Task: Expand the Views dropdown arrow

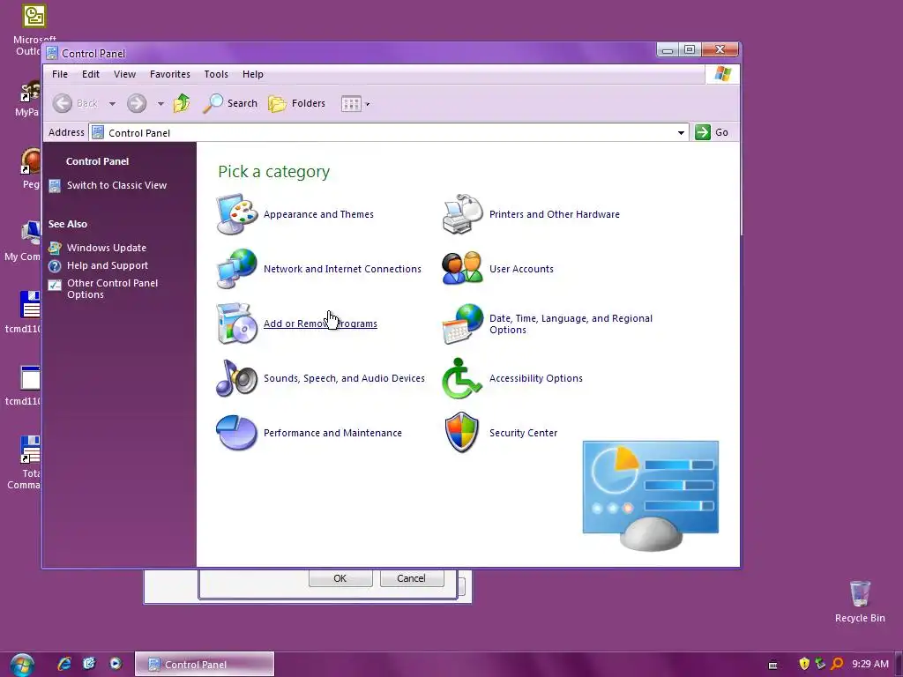Action: [368, 104]
